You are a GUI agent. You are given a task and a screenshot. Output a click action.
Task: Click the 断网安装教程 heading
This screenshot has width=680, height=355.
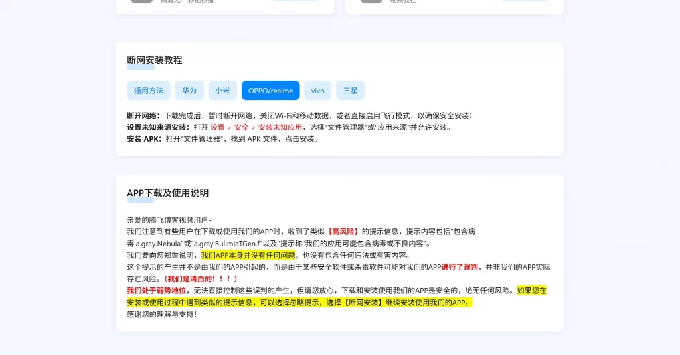point(154,60)
